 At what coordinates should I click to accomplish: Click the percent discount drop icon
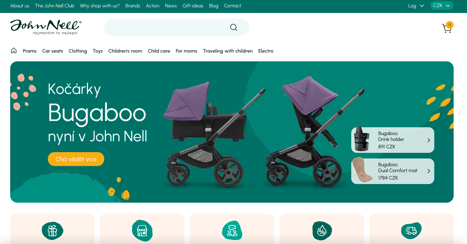322,231
